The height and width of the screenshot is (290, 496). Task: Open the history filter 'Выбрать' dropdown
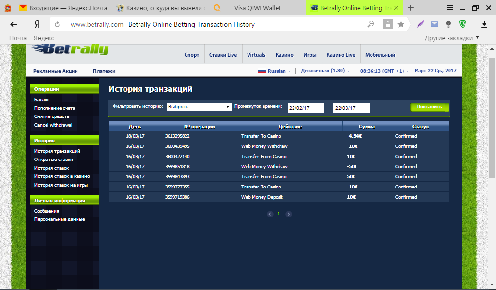click(x=199, y=107)
